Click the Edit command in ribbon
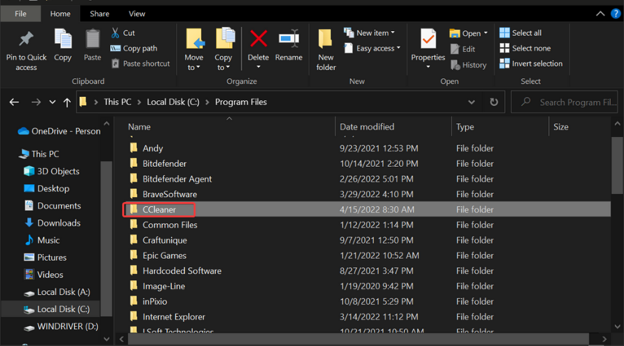Image resolution: width=624 pixels, height=346 pixels. pos(463,49)
